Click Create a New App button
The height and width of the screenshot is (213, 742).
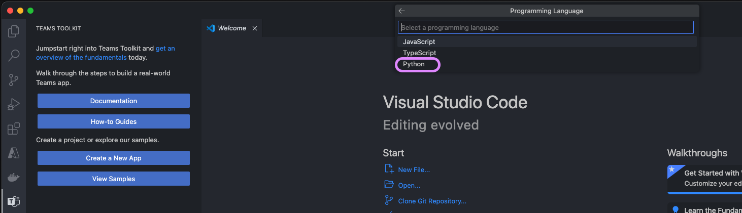tap(114, 158)
